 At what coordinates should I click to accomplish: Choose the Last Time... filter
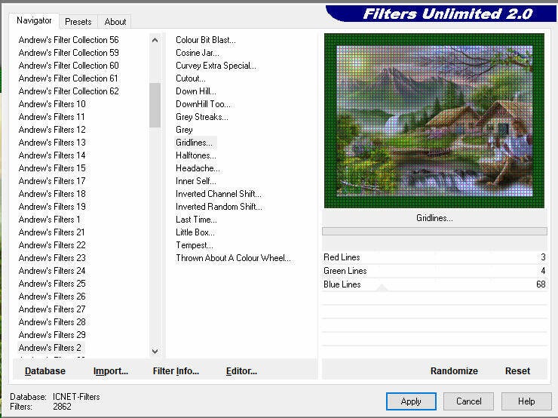tap(196, 220)
